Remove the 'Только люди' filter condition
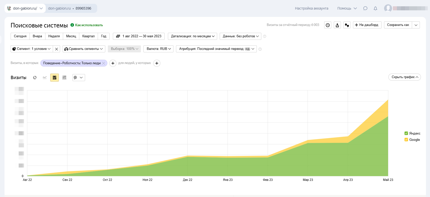This screenshot has height=197, width=430. pos(104,63)
